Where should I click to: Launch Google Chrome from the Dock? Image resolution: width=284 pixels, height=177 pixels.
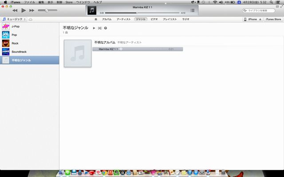click(x=104, y=173)
